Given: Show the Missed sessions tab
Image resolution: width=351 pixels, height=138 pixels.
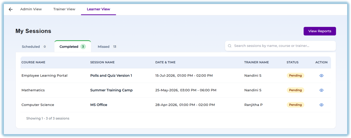Looking at the screenshot, I should 107,47.
